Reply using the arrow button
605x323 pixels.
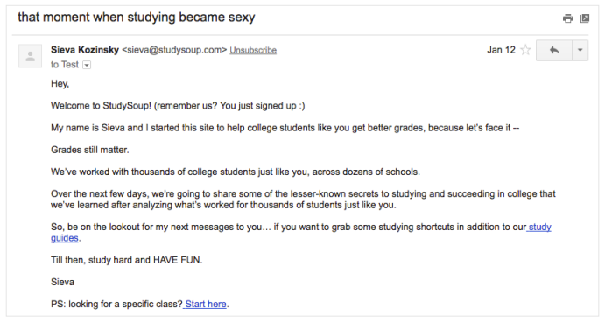(554, 50)
